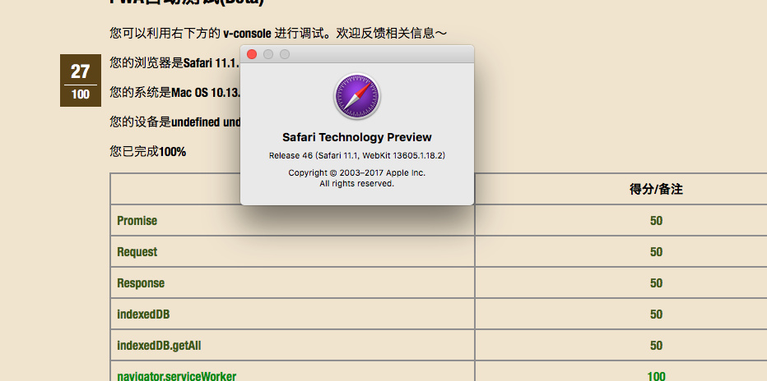This screenshot has width=767, height=381.
Task: Click the 27 over 100 score badge
Action: pyautogui.click(x=81, y=80)
